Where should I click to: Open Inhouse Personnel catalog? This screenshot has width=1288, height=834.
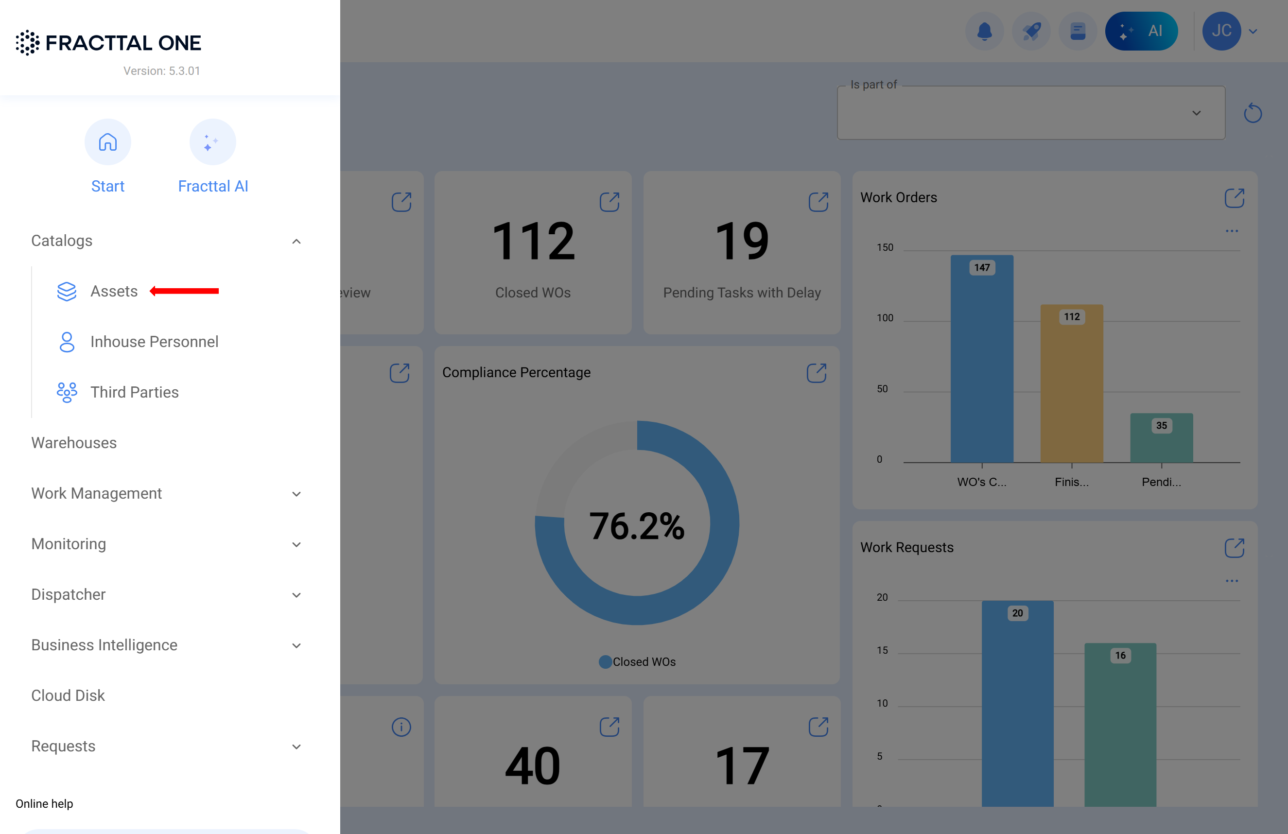154,342
